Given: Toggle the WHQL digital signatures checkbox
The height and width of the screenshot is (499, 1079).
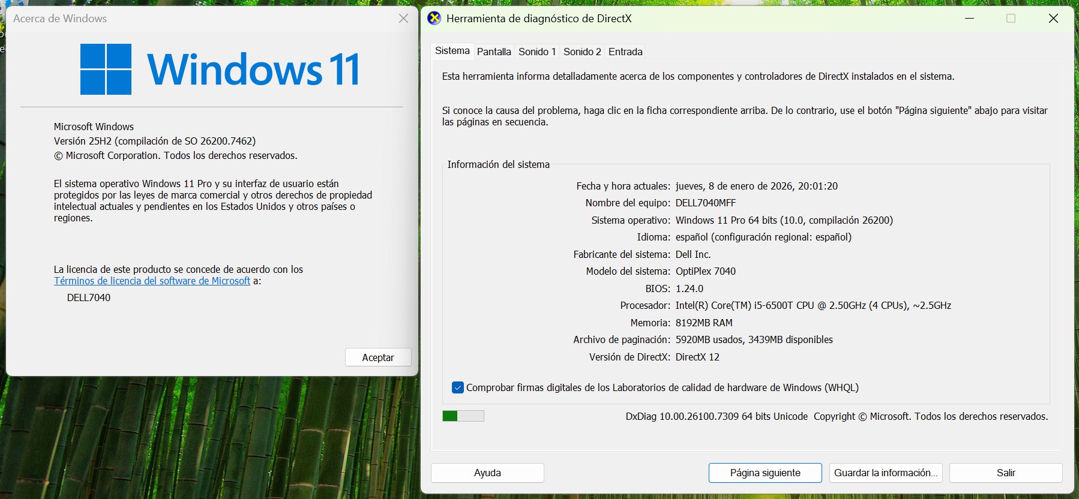Looking at the screenshot, I should coord(458,387).
